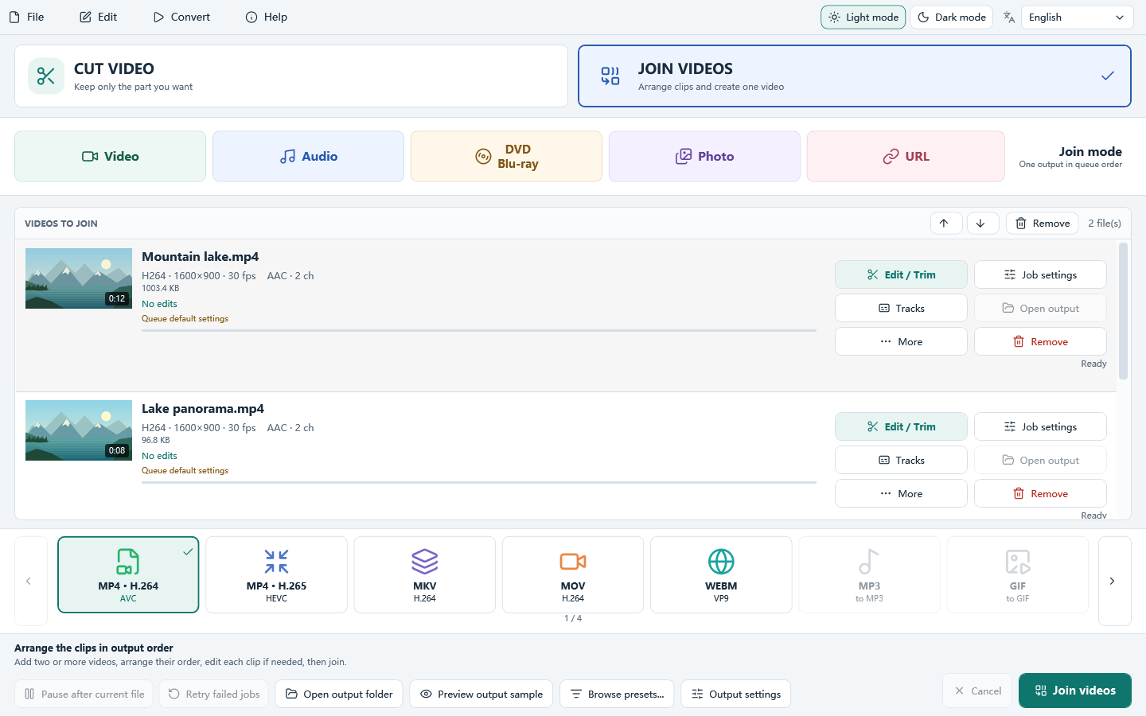Open Job settings for Lake panorama.mp4
Screen dimensions: 1146x716
(x=1040, y=427)
